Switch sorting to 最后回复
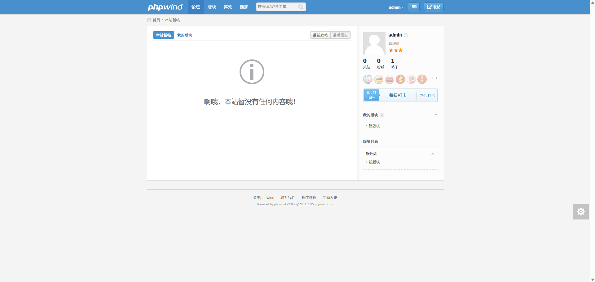Screen dimensions: 595x282 [340, 35]
